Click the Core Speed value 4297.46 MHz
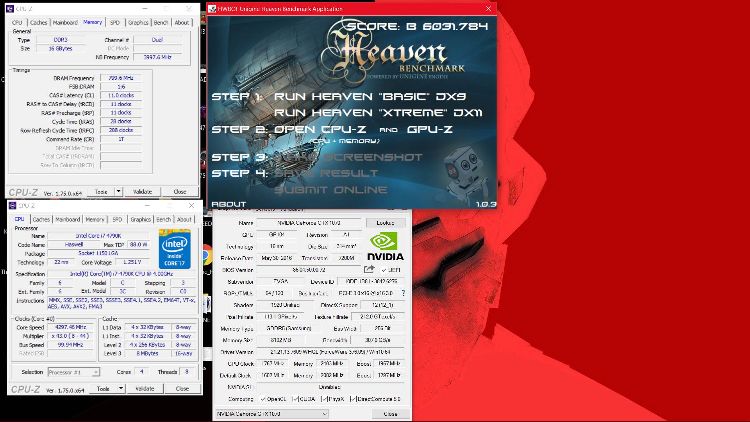 click(x=70, y=327)
